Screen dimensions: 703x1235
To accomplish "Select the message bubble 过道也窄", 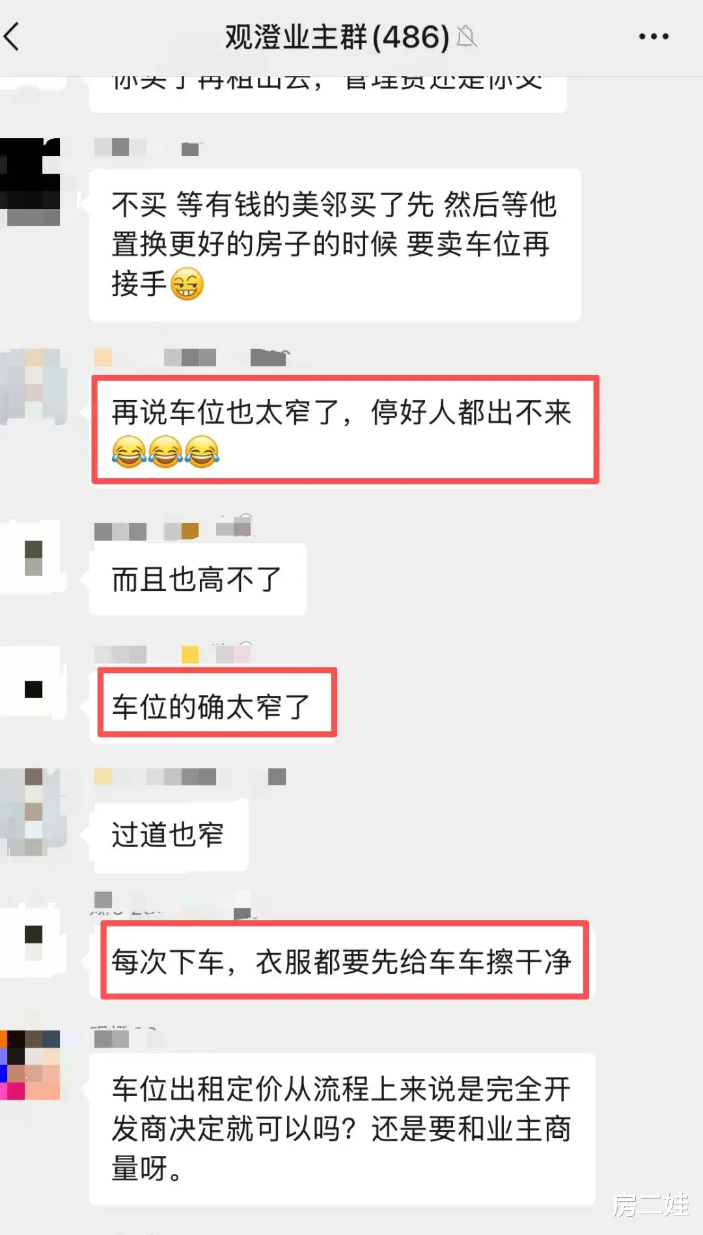I will tap(169, 834).
